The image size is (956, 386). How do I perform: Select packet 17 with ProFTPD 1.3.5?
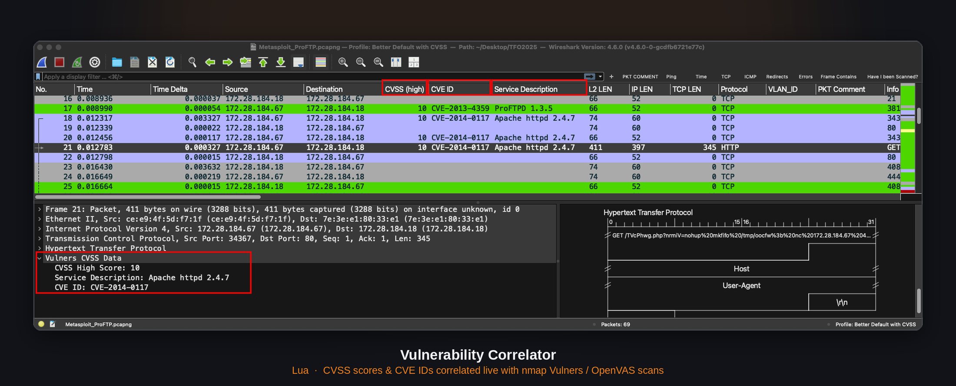pyautogui.click(x=467, y=108)
